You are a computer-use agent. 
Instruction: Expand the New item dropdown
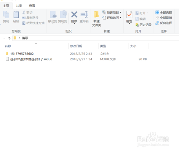coord(112,13)
